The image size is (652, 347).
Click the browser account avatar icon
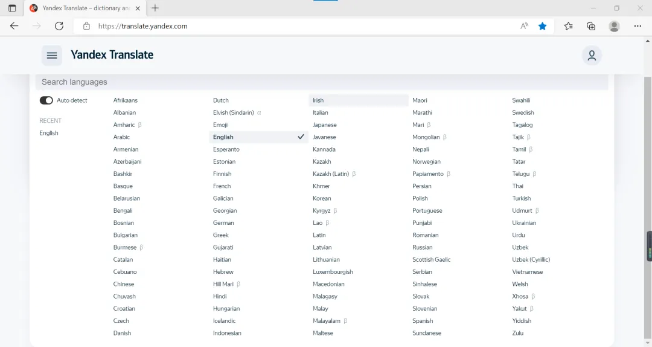tap(614, 26)
